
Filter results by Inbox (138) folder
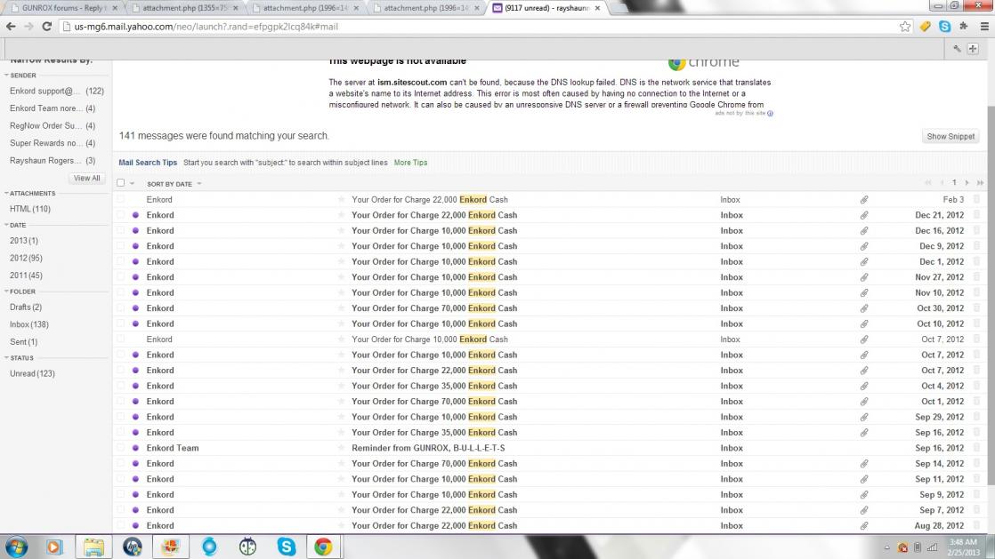coord(28,325)
